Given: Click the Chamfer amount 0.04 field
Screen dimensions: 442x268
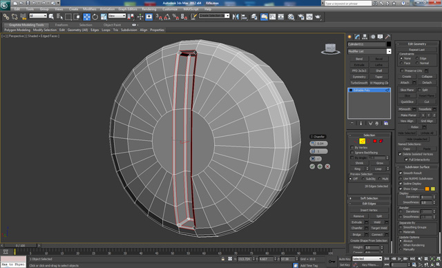Looking at the screenshot, I should click(319, 144).
